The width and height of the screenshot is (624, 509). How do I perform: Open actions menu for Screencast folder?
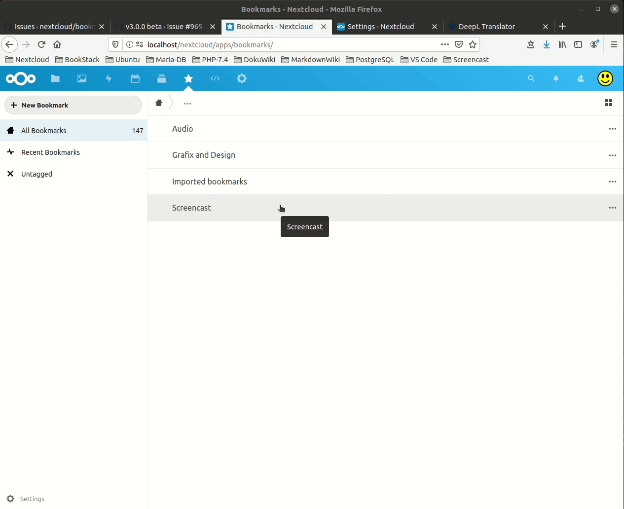tap(613, 208)
